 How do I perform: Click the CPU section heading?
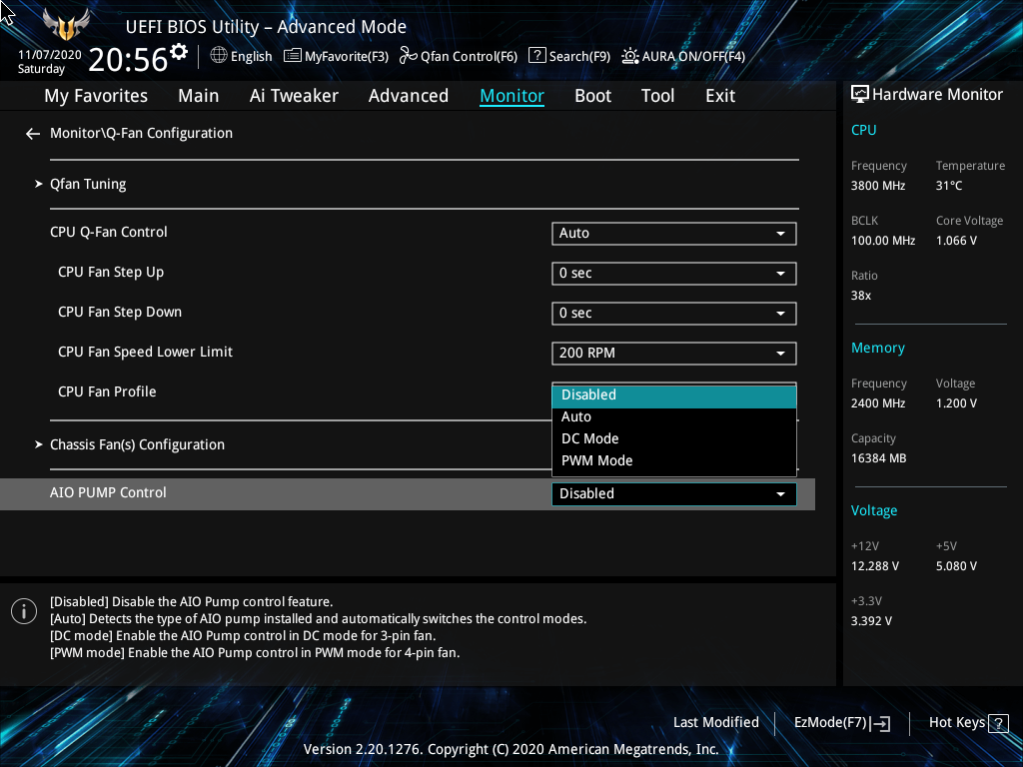pyautogui.click(x=864, y=130)
